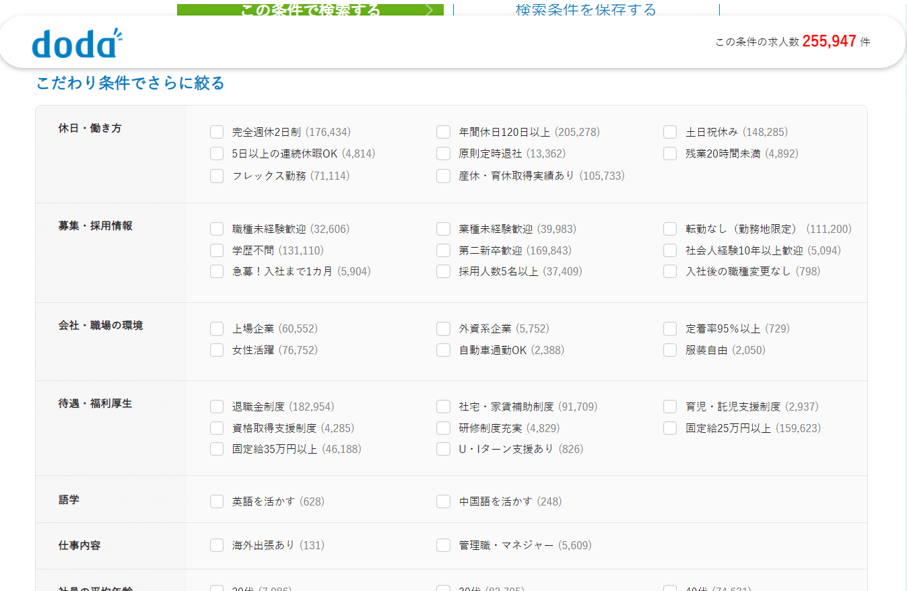This screenshot has height=591, width=907.
Task: Check the 完全週休2日制 checkbox
Action: pyautogui.click(x=217, y=132)
